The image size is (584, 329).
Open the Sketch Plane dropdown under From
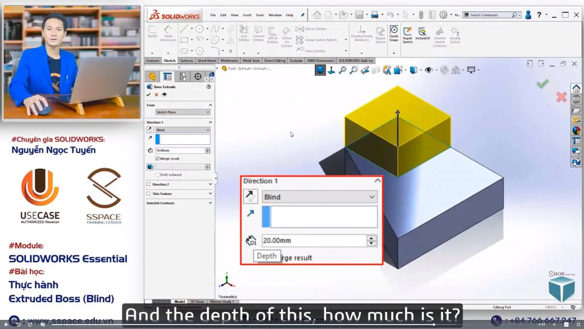[x=183, y=112]
